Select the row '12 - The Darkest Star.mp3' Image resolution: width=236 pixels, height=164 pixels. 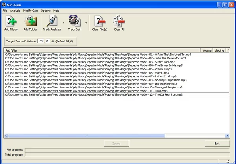117,94
